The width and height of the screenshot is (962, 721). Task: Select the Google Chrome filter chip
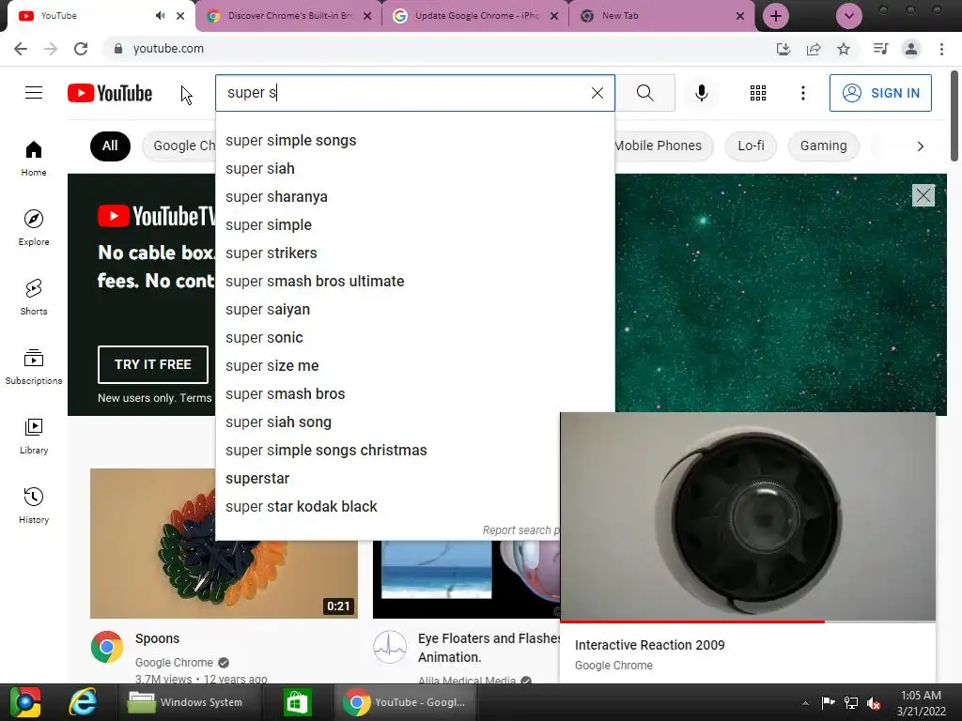(x=179, y=146)
